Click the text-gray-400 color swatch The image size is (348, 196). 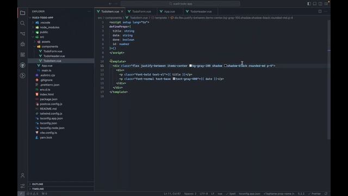pyautogui.click(x=174, y=79)
